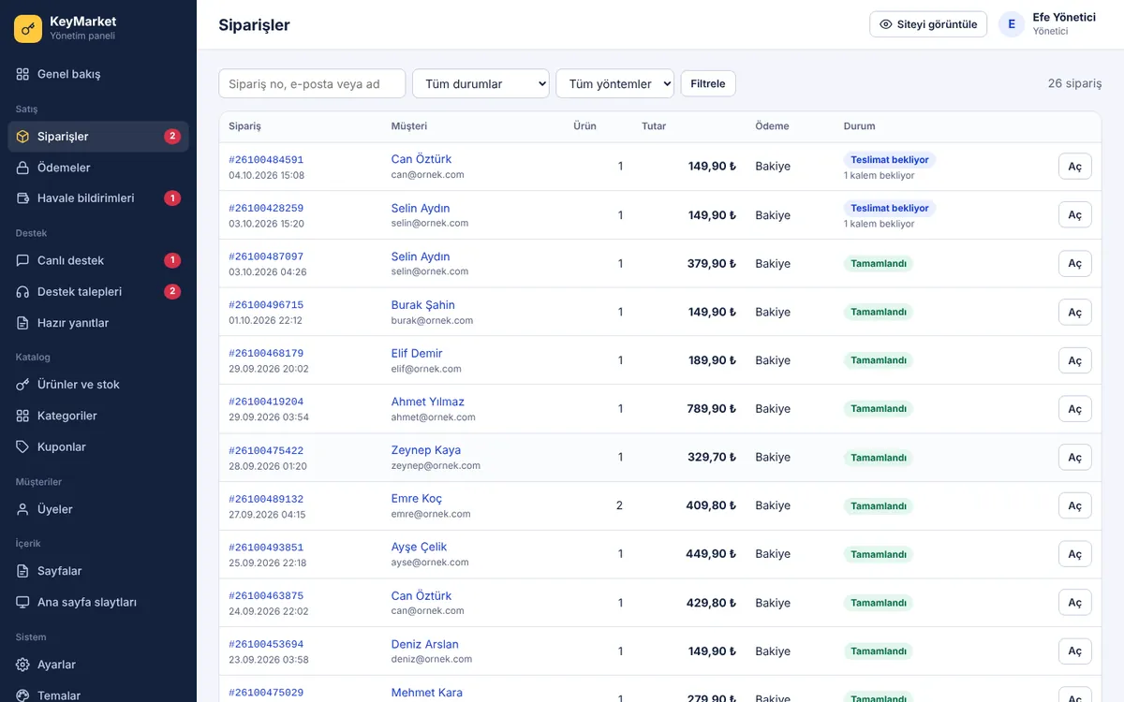The height and width of the screenshot is (702, 1124).
Task: Open customer link Elif Demir
Action: (x=417, y=354)
